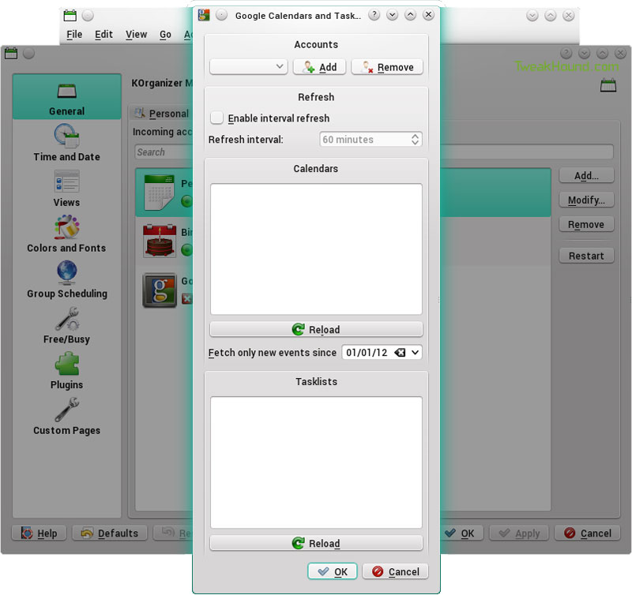Open the File menu

(74, 35)
